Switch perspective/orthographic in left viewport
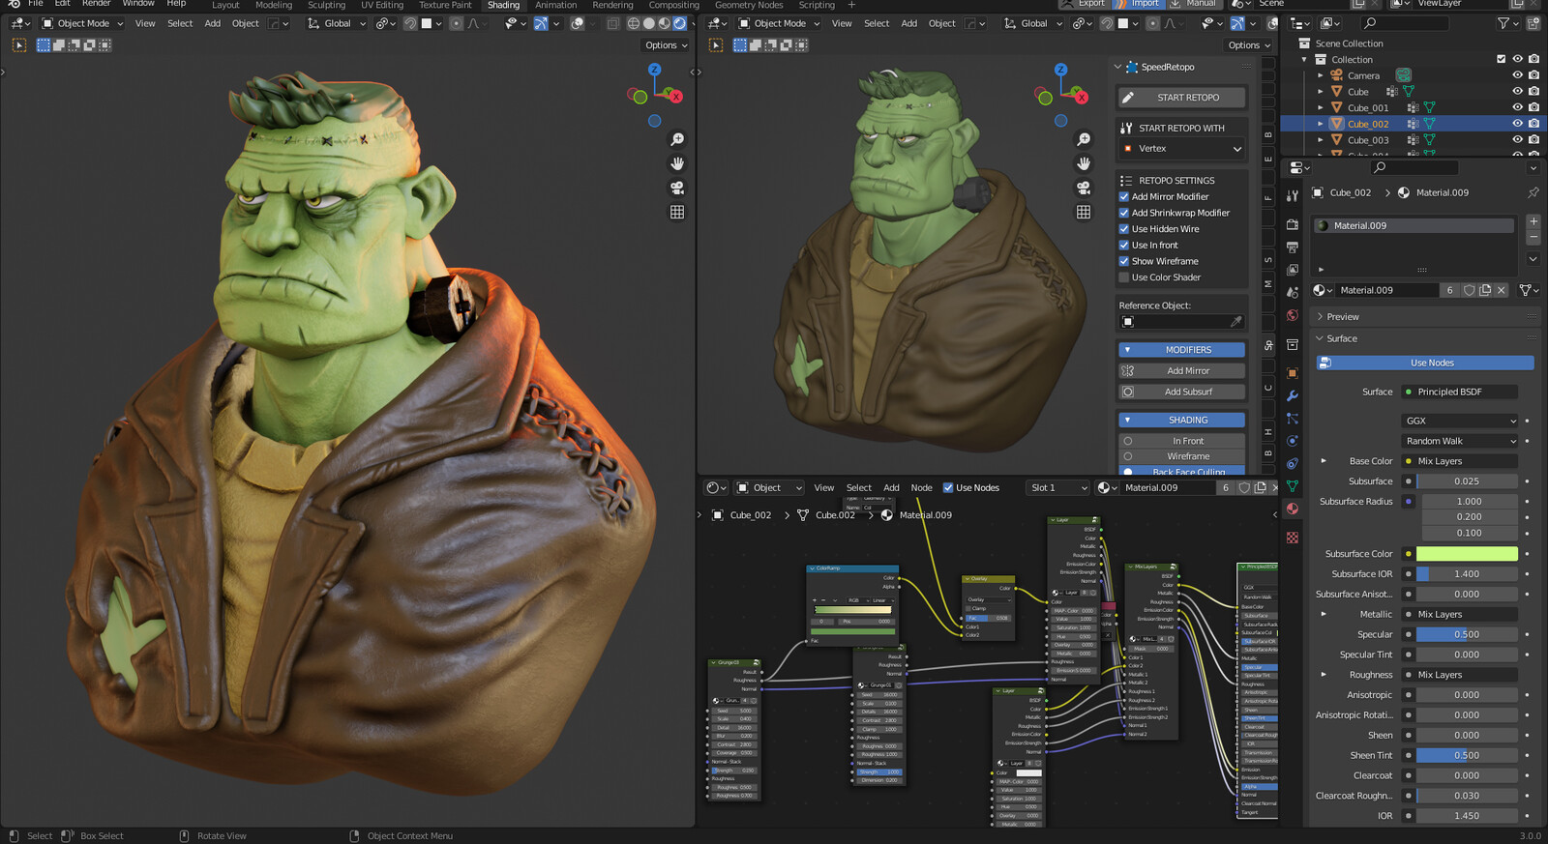 click(677, 212)
